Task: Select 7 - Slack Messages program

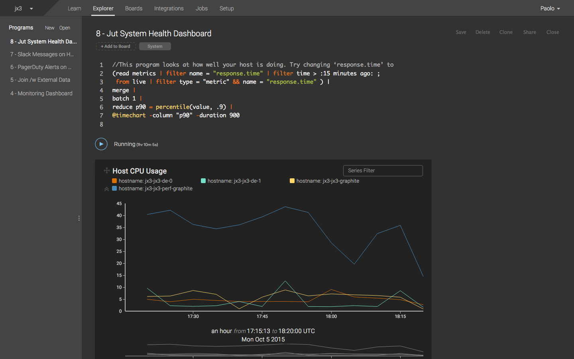Action: click(42, 54)
